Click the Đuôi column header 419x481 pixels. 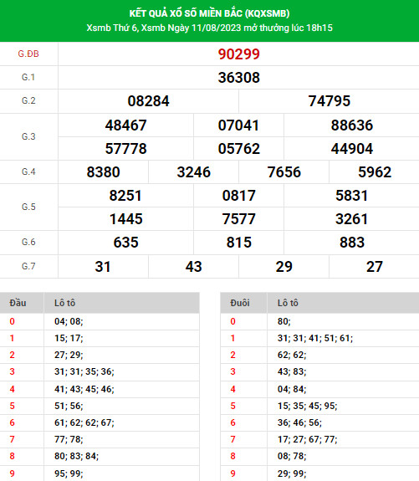coord(240,303)
